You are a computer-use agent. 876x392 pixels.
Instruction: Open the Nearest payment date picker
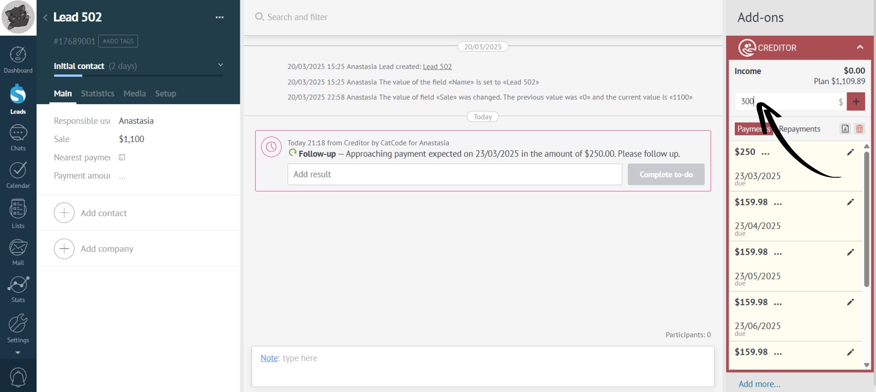coord(122,158)
